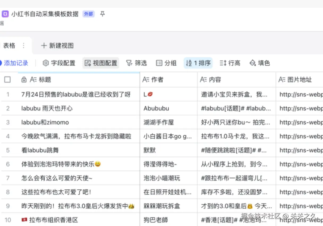The image size is (323, 226).
Task: Click the 作者 column header
Action: 169,79
